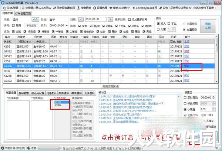The width and height of the screenshot is (222, 151).
Task: Expand the 发车 time range dropdown
Action: [67, 25]
